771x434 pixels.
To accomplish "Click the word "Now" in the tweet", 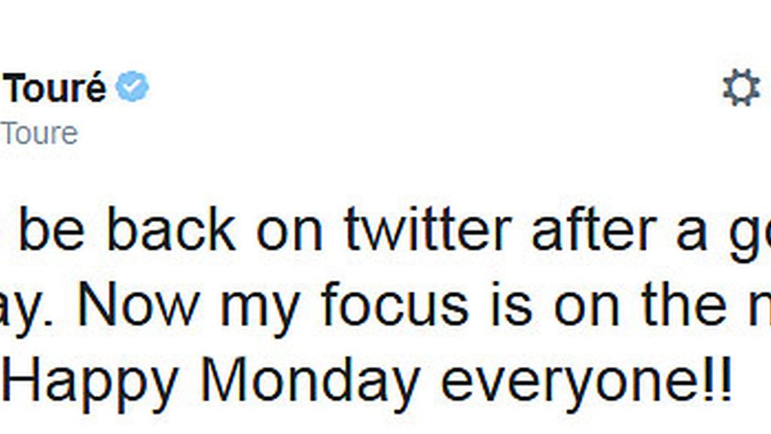I will pos(139,306).
